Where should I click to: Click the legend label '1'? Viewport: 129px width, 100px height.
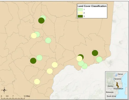[84, 10]
